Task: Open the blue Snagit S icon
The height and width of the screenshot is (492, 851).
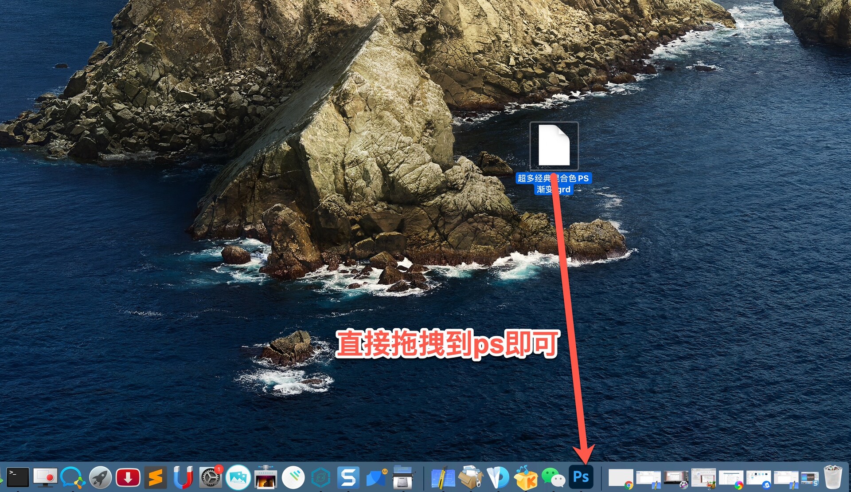Action: pos(348,478)
